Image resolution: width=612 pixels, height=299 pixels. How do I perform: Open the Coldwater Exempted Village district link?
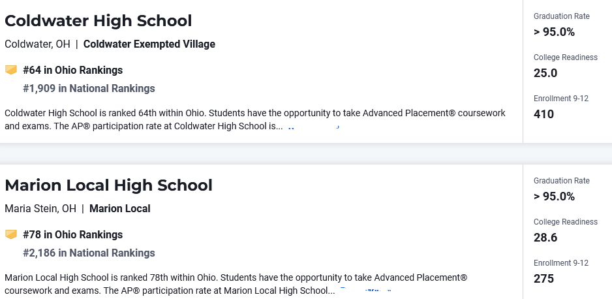(x=149, y=44)
